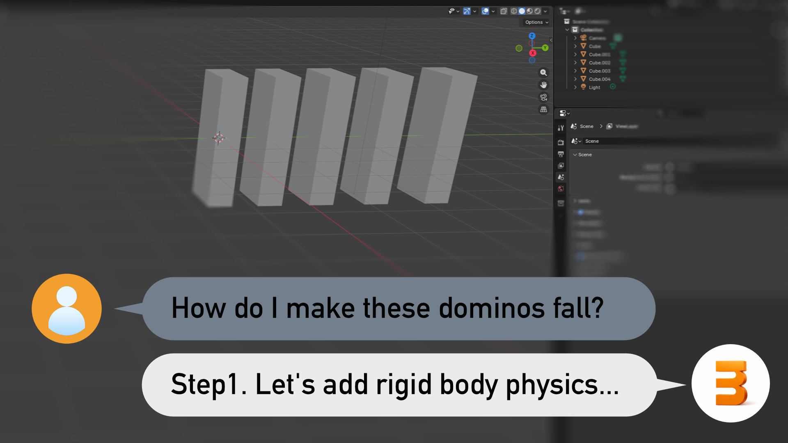Click the Y axis on navigation gizmo
This screenshot has width=788, height=443.
(545, 48)
